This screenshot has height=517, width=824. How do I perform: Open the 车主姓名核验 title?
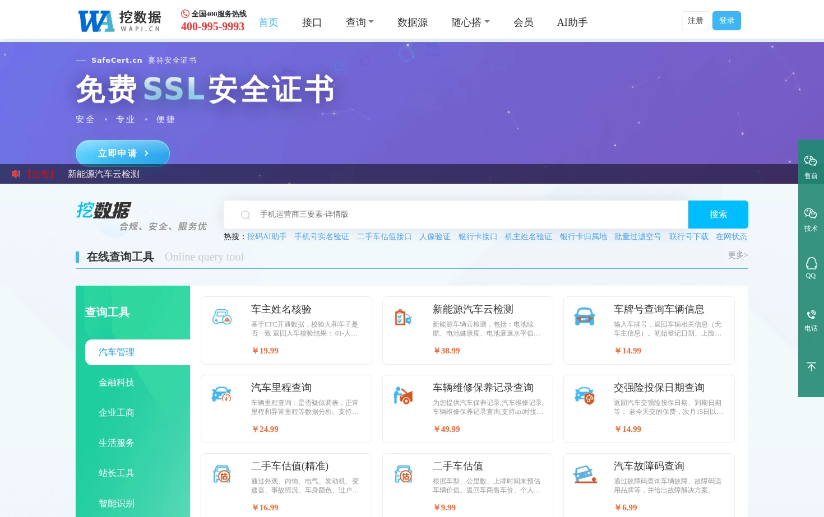coord(281,309)
